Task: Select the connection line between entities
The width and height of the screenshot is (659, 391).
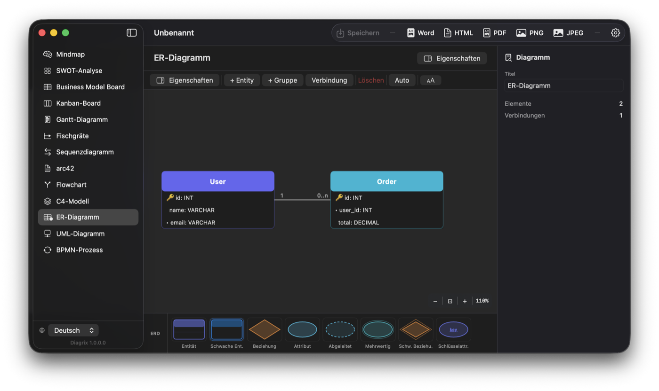Action: point(302,200)
